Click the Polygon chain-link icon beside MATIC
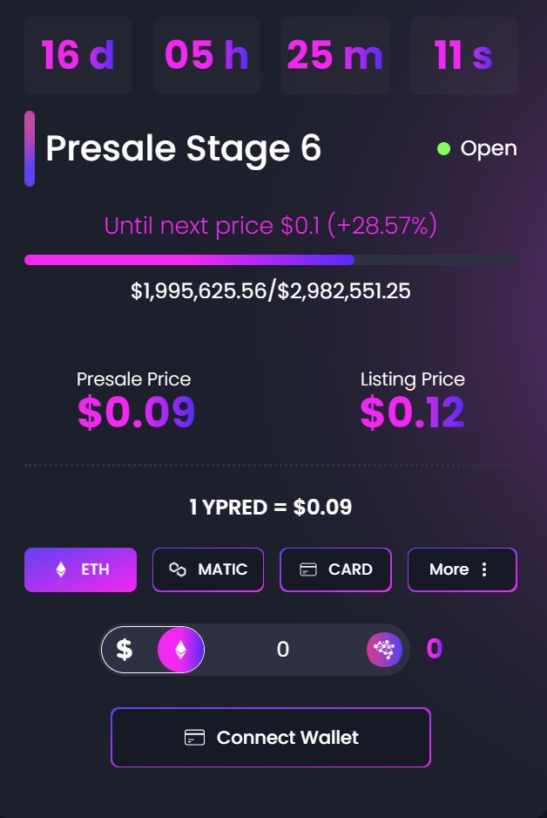The width and height of the screenshot is (547, 818). click(x=178, y=569)
